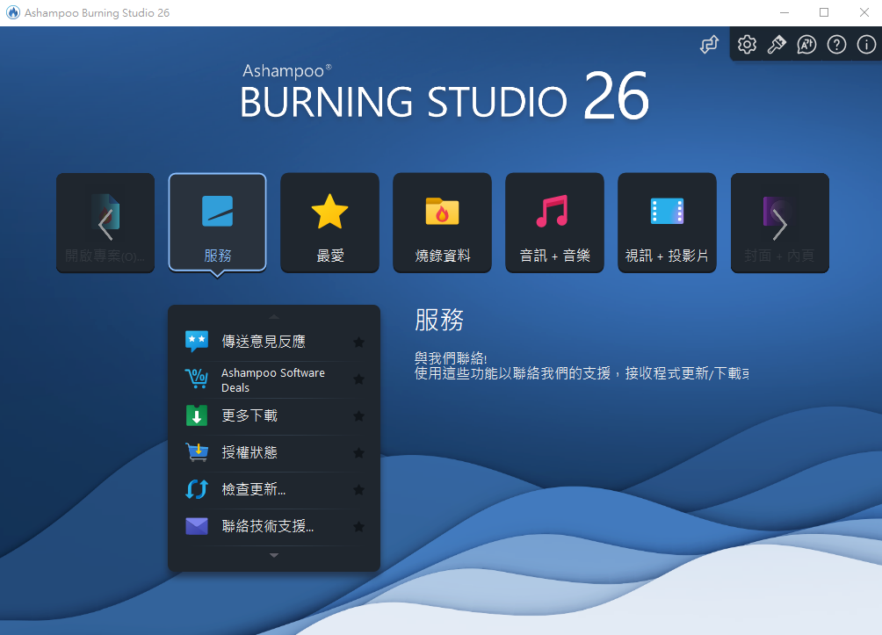Image resolution: width=882 pixels, height=635 pixels.
Task: Open the settings gear icon
Action: (747, 45)
